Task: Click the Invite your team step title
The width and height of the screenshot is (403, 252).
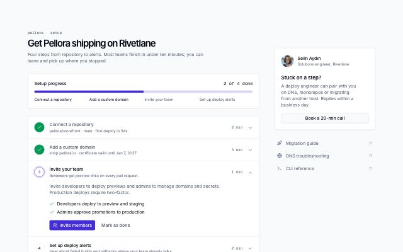Action: pos(66,169)
